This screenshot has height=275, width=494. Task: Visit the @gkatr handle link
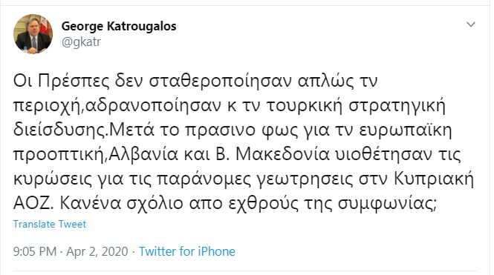pos(81,42)
